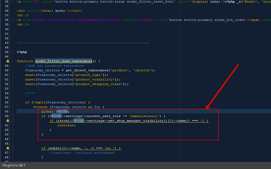This screenshot has width=271, height=169.
Task: Collapse the fold marker at line 34
Action: click(x=12, y=2)
